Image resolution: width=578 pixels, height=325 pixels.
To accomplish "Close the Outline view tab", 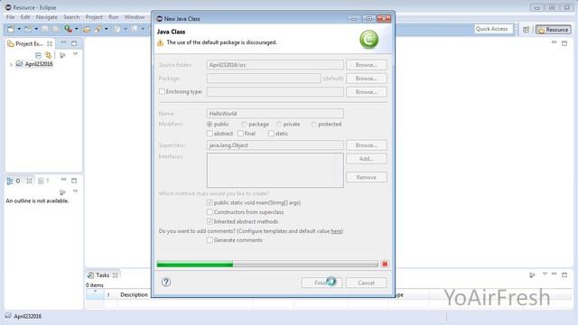I will coord(29,181).
